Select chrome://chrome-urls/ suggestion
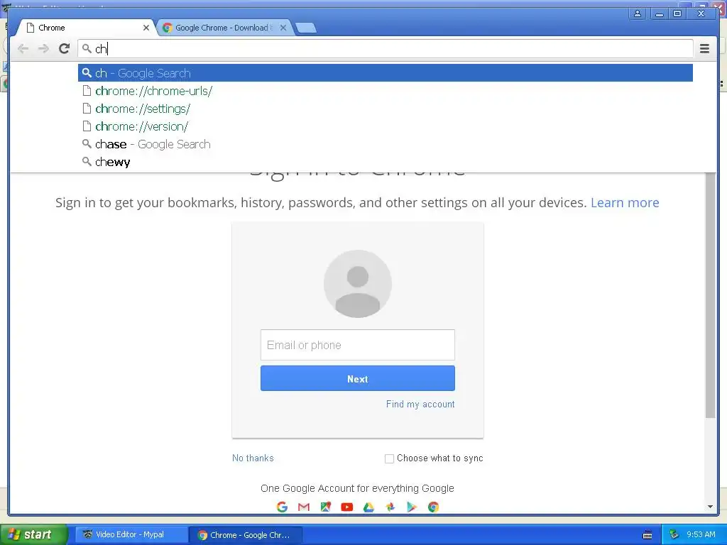This screenshot has height=545, width=727. [x=386, y=91]
